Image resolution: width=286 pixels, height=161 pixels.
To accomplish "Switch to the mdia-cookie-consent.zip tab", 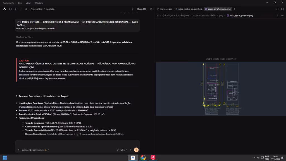I will (x=189, y=9).
